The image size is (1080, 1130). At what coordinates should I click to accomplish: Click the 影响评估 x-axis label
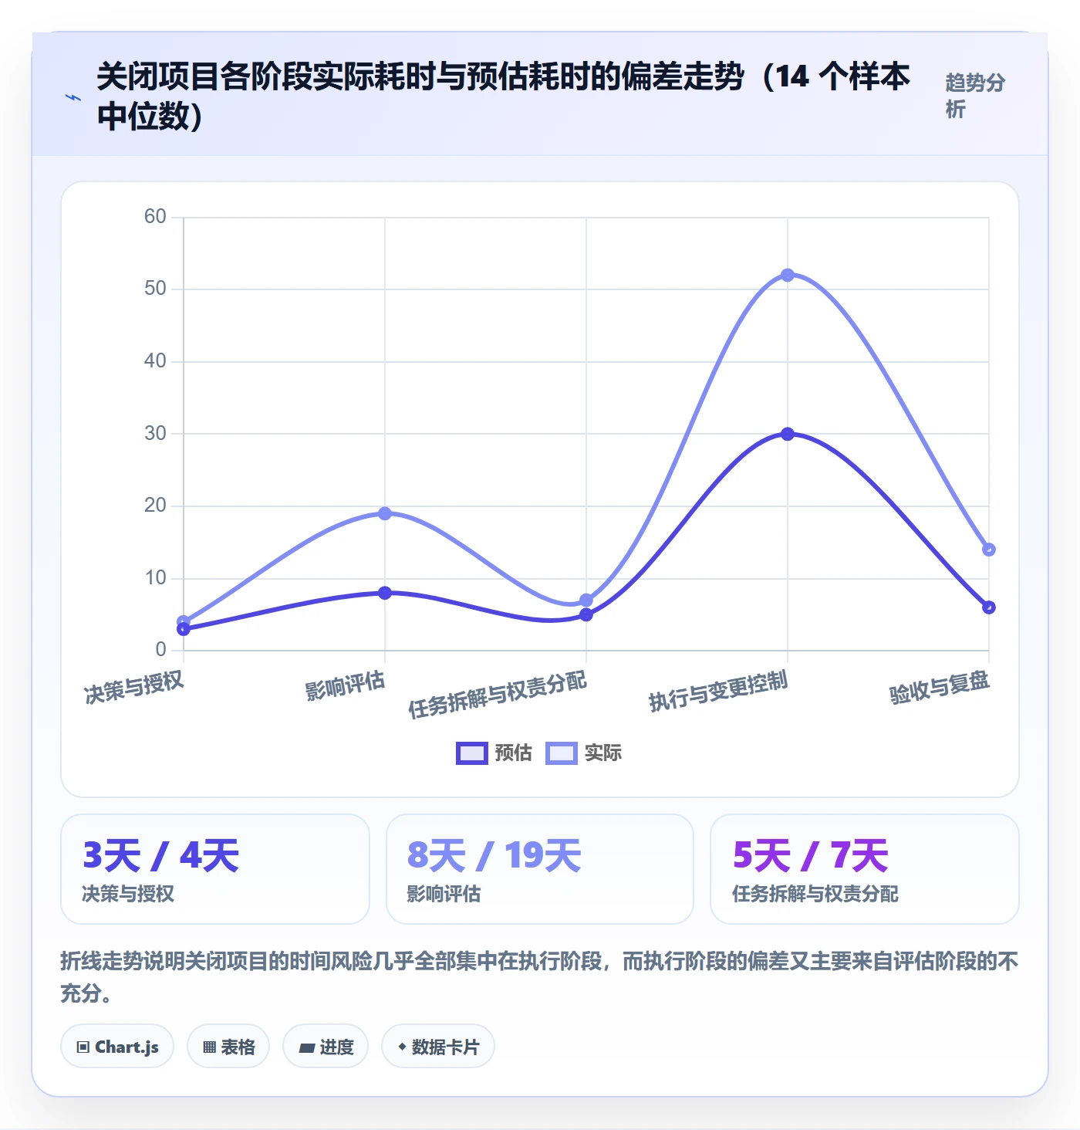tap(345, 685)
